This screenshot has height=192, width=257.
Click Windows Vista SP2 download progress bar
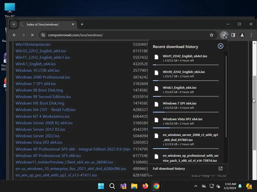[x=186, y=128]
